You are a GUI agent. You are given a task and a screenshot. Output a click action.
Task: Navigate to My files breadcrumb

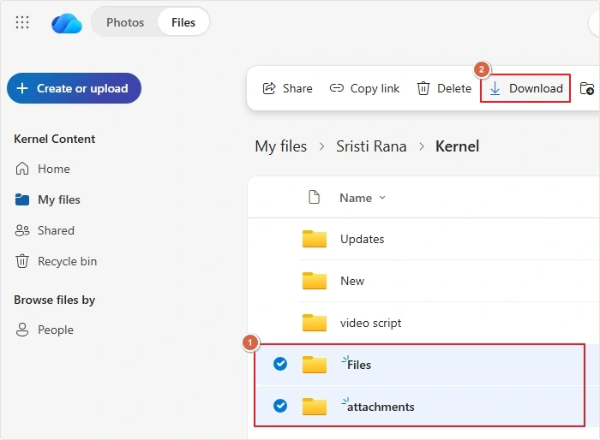pyautogui.click(x=281, y=146)
